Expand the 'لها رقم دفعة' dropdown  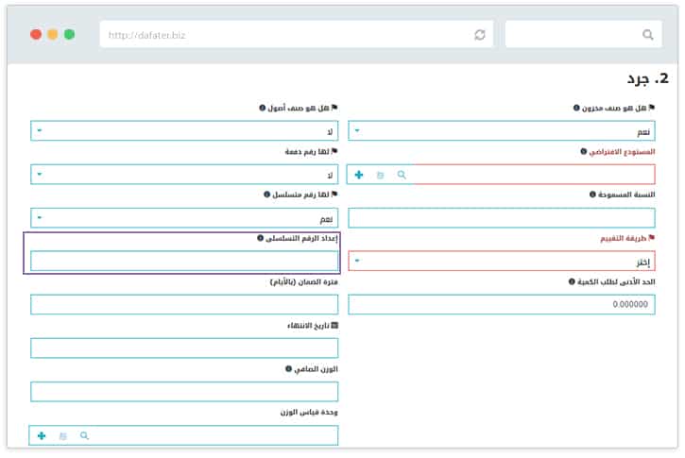pos(184,175)
